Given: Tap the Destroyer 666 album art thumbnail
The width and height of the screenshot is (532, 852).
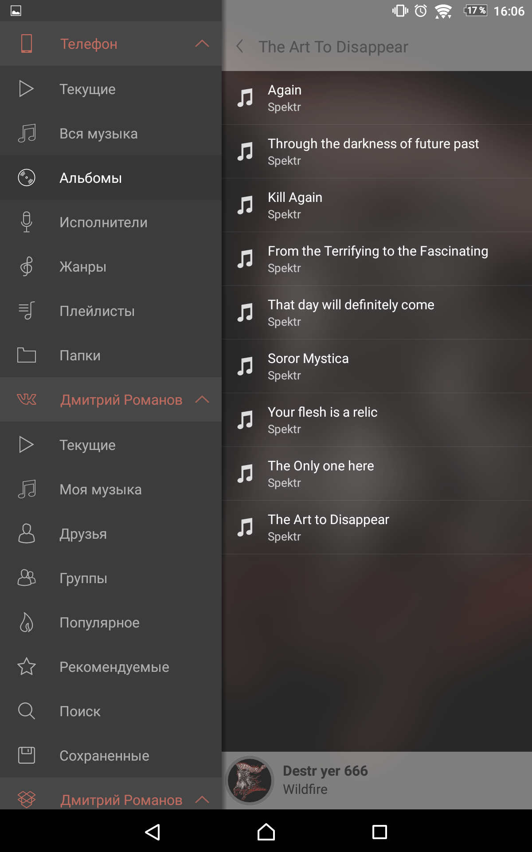Looking at the screenshot, I should click(250, 780).
